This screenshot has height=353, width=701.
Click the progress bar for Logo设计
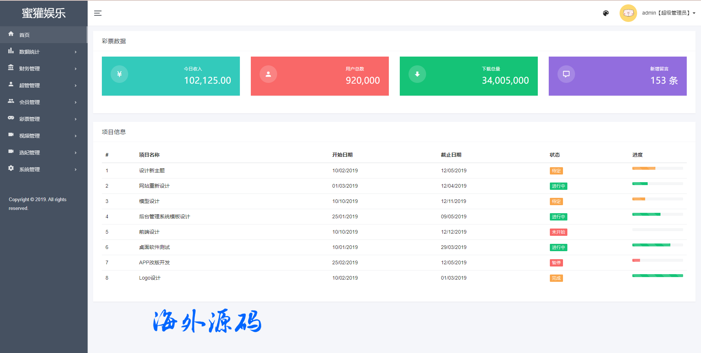point(657,276)
